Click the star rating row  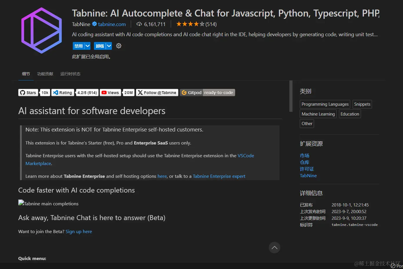[x=190, y=24]
